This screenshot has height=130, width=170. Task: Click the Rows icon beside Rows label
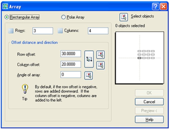(11, 31)
